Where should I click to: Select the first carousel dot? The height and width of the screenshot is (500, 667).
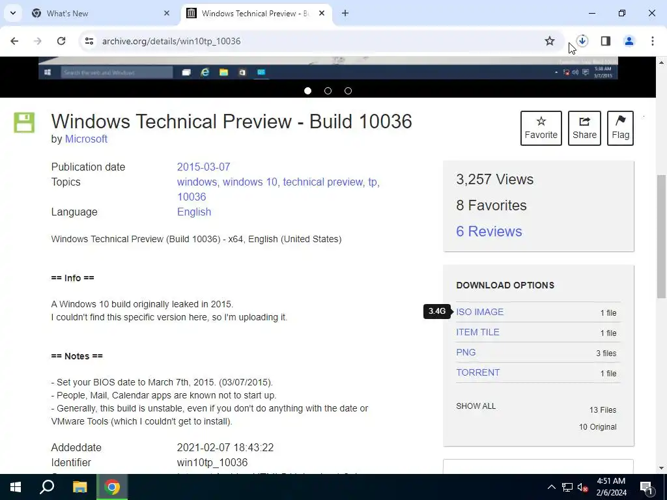coord(308,90)
